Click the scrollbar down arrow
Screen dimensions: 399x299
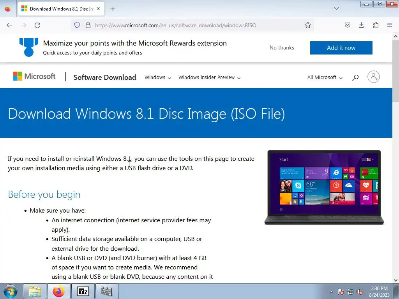point(395,280)
